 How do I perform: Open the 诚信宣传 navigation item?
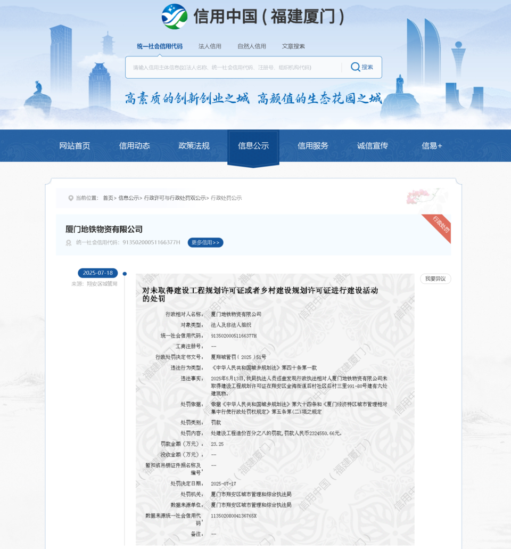(373, 146)
